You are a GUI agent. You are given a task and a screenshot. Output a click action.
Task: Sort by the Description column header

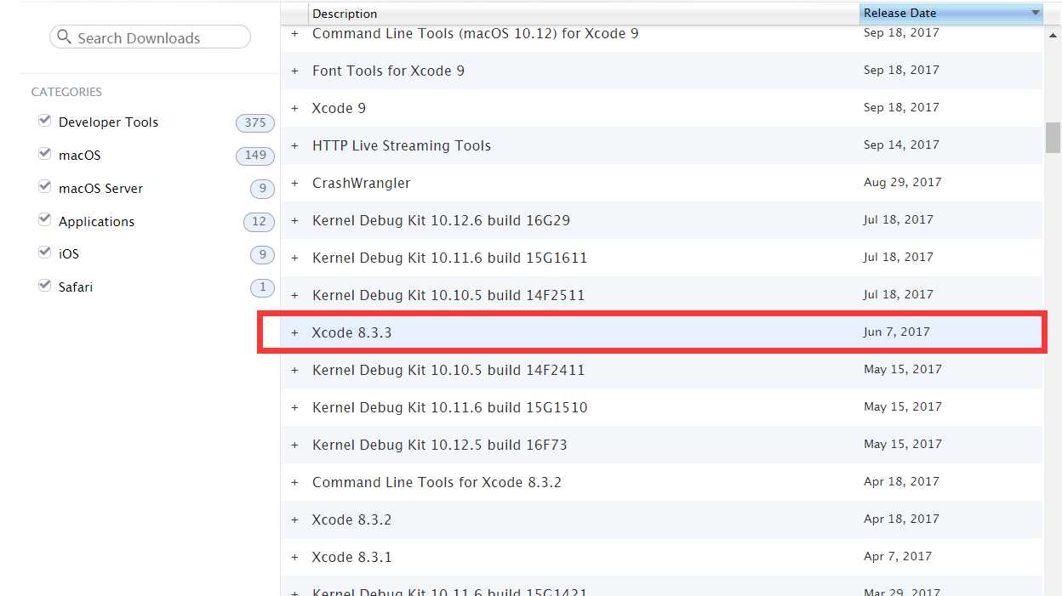pyautogui.click(x=584, y=14)
